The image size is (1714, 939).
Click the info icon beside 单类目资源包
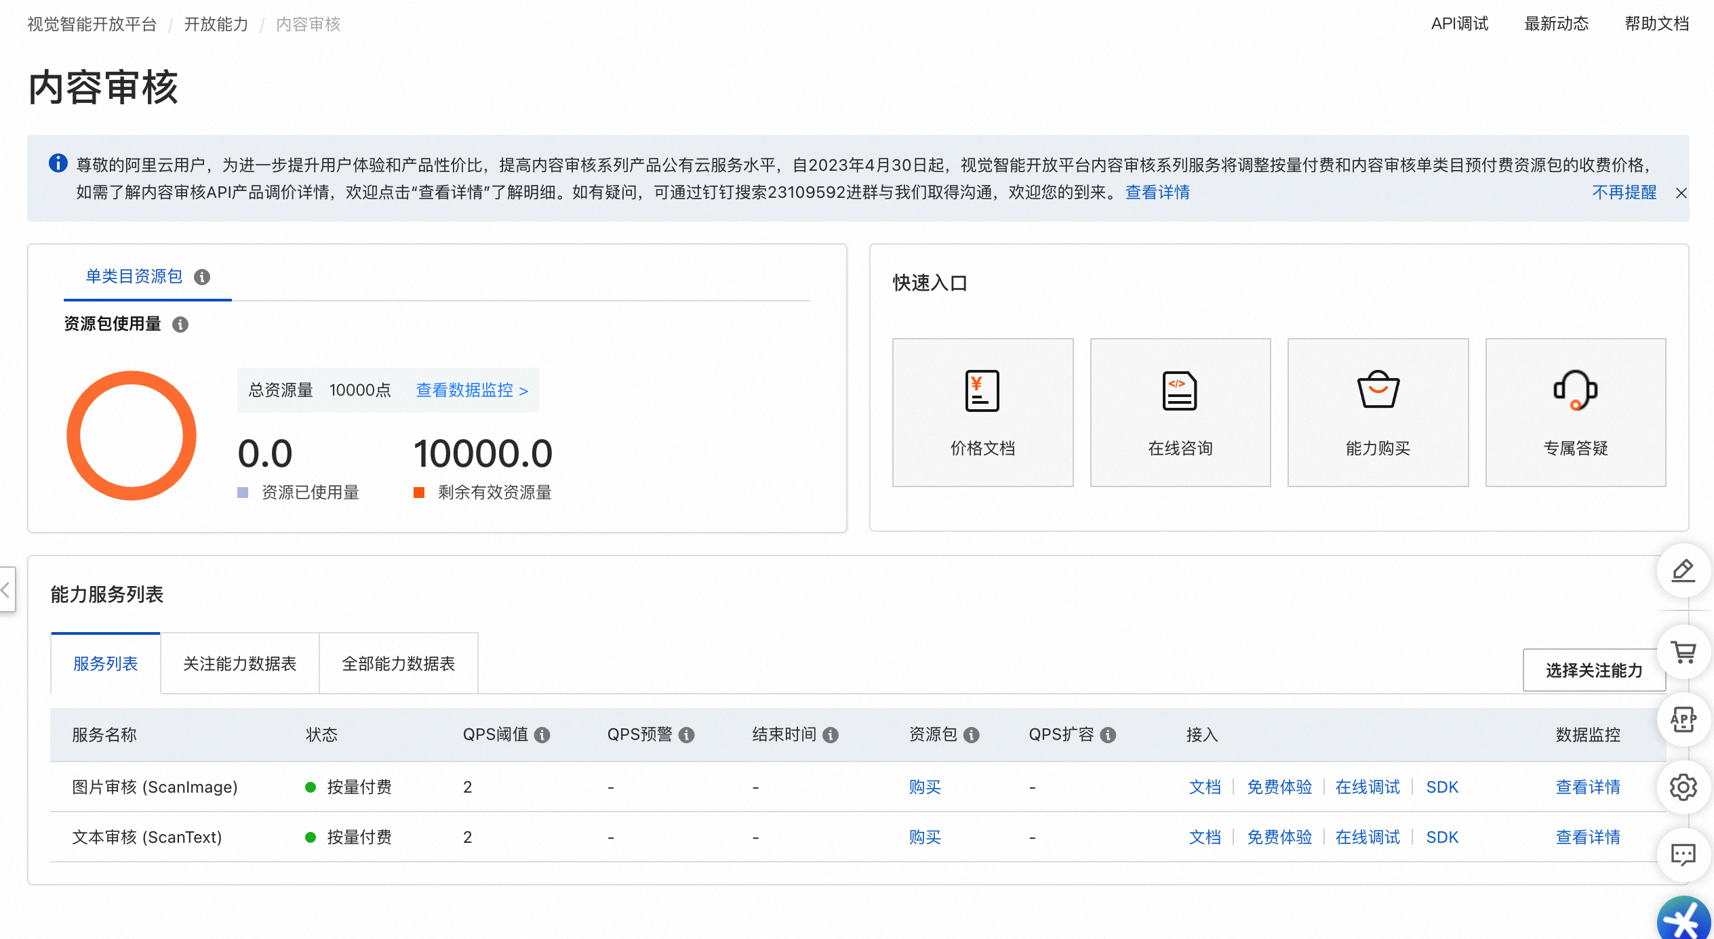(202, 277)
